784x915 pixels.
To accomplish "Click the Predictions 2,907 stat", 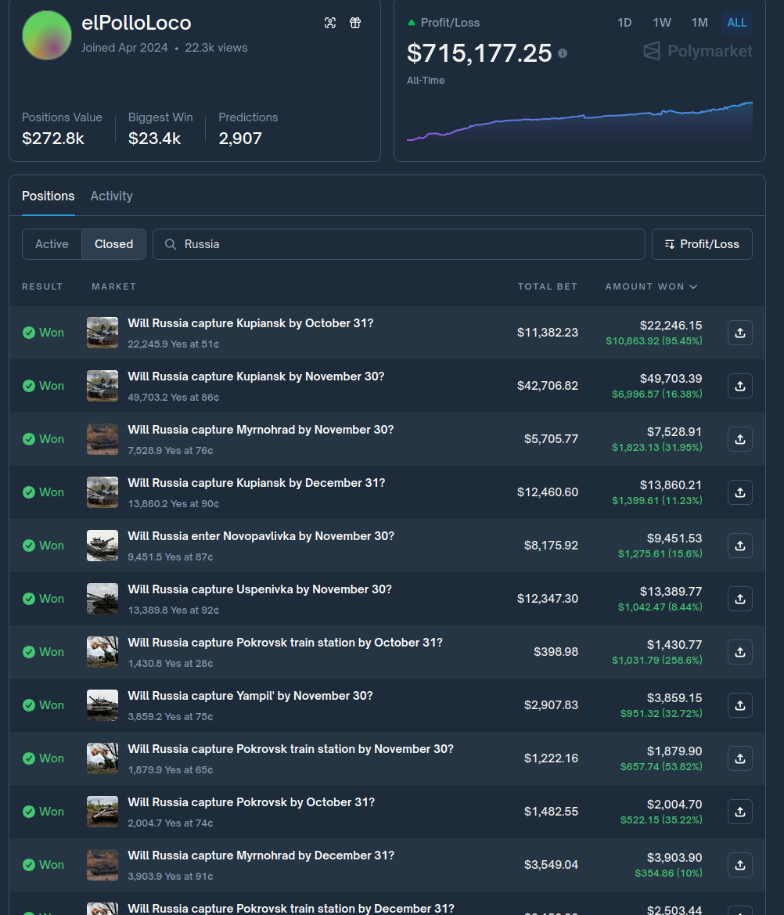I will point(248,128).
